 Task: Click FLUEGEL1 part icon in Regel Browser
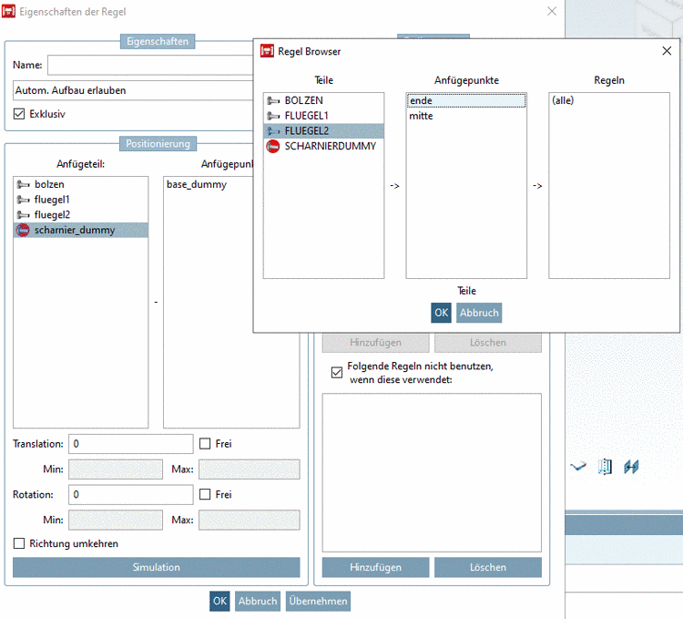point(273,116)
